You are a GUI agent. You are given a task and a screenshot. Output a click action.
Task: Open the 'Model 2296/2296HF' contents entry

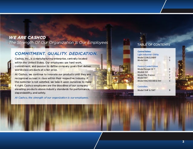click(x=147, y=57)
